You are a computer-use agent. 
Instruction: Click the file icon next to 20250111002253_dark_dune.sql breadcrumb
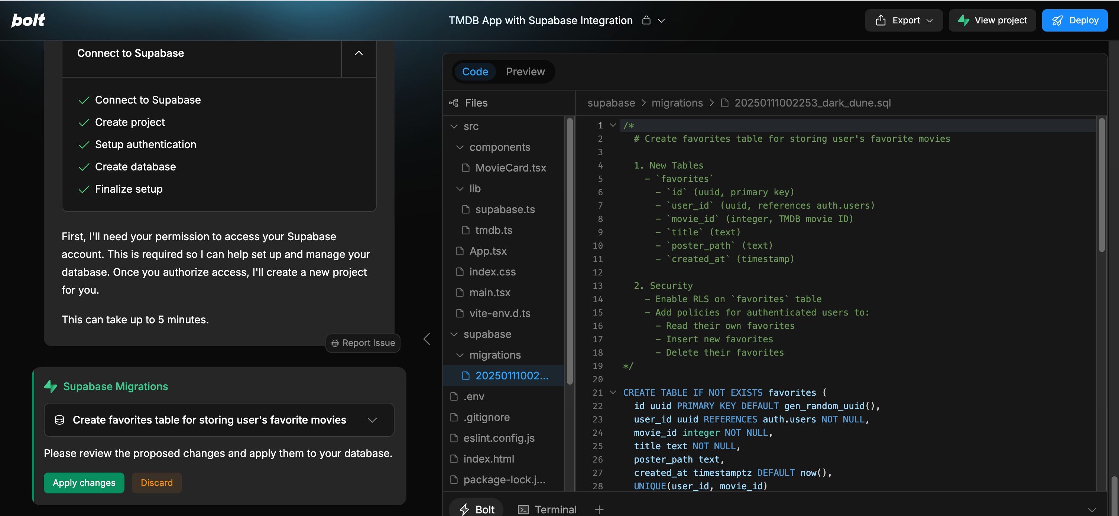tap(724, 103)
